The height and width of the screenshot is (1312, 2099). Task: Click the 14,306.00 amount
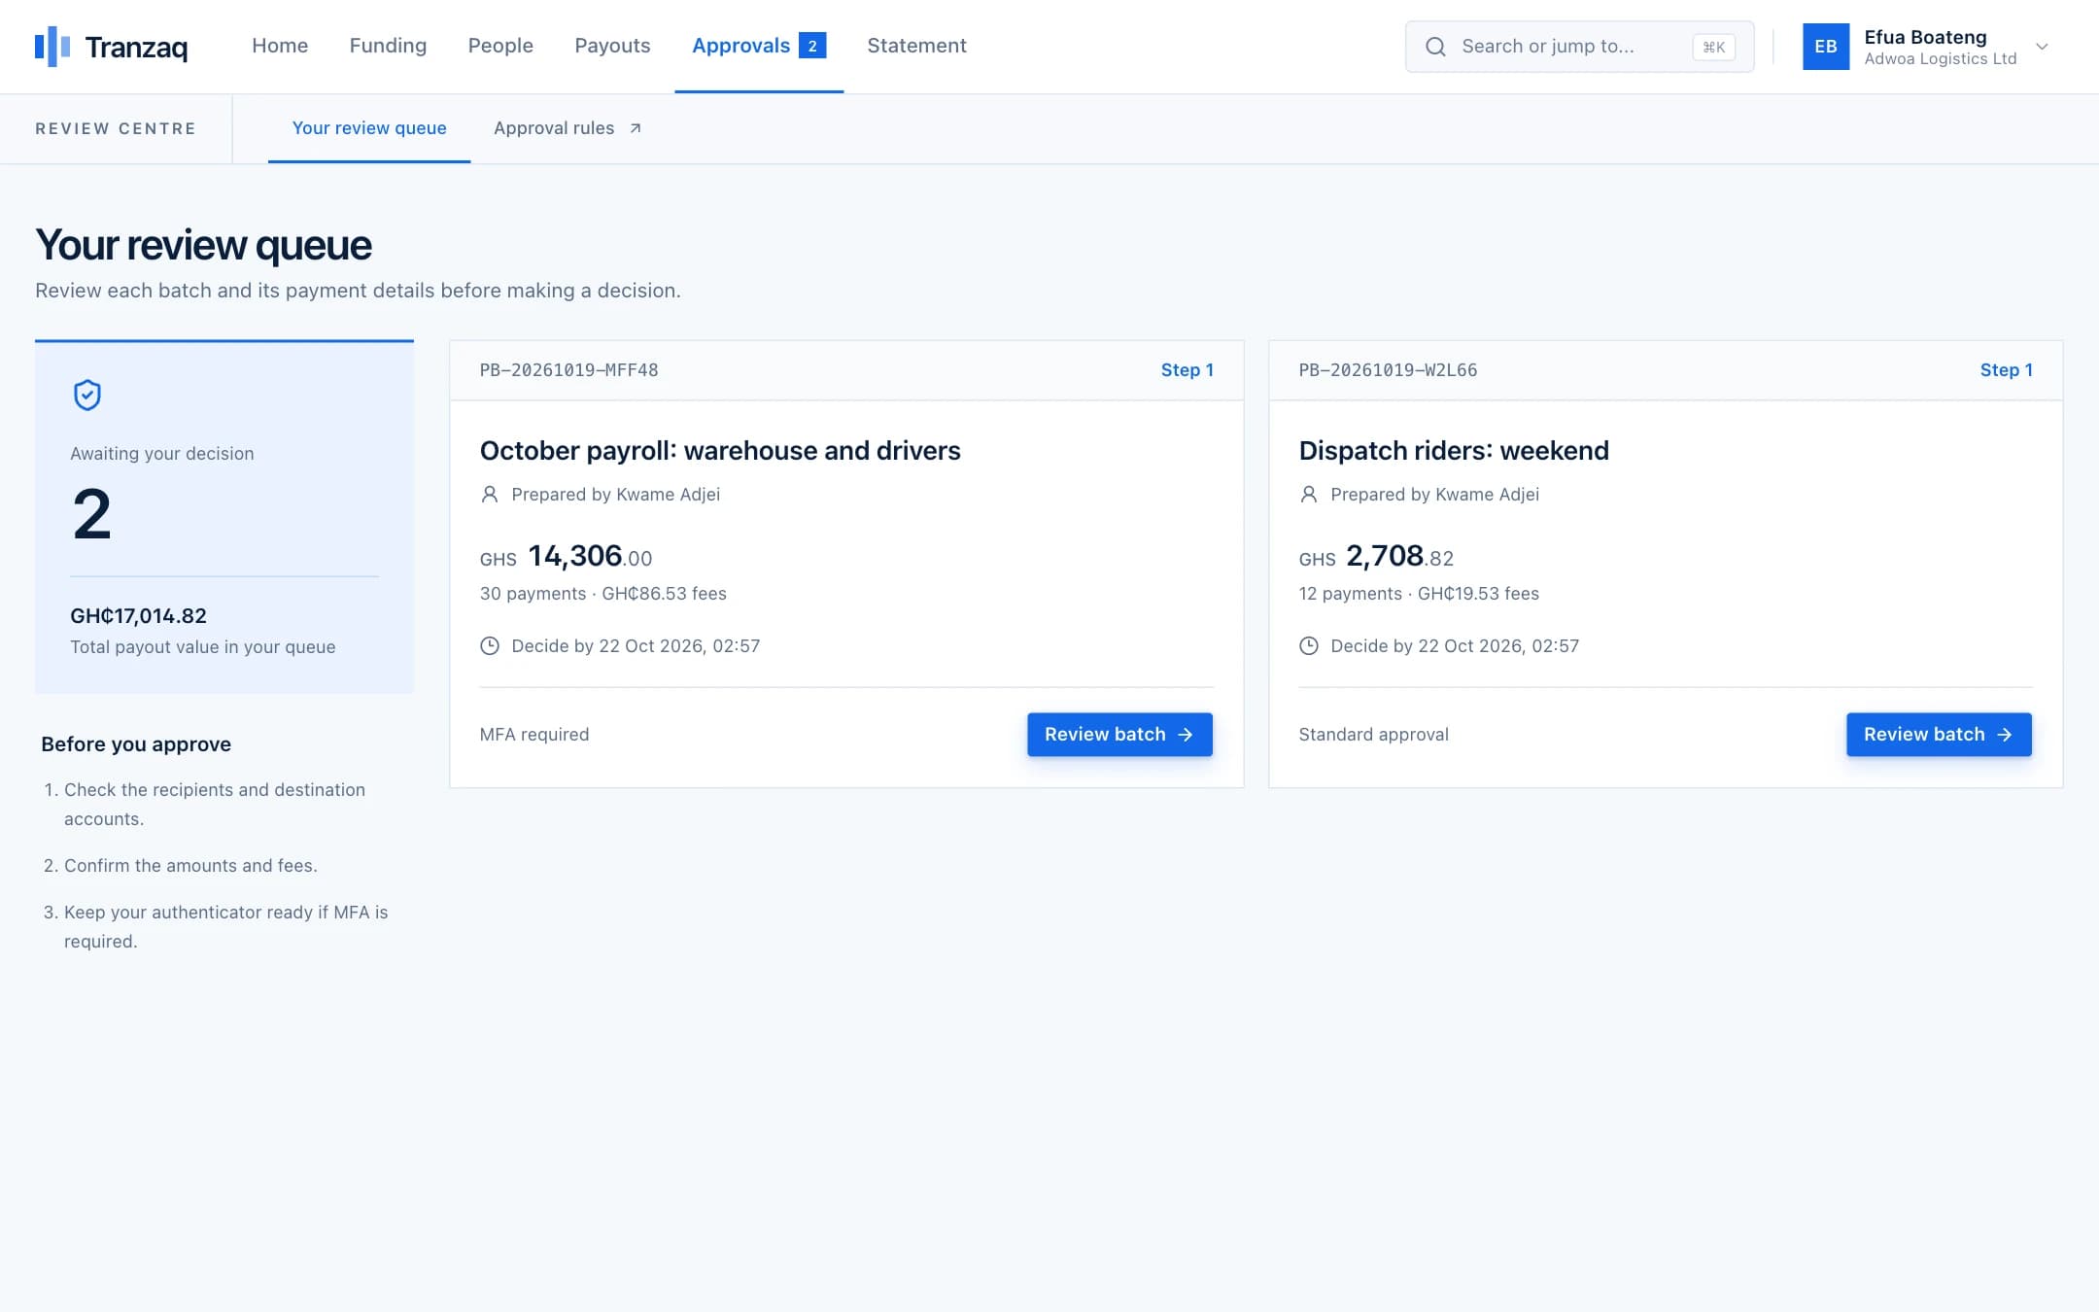tap(590, 556)
